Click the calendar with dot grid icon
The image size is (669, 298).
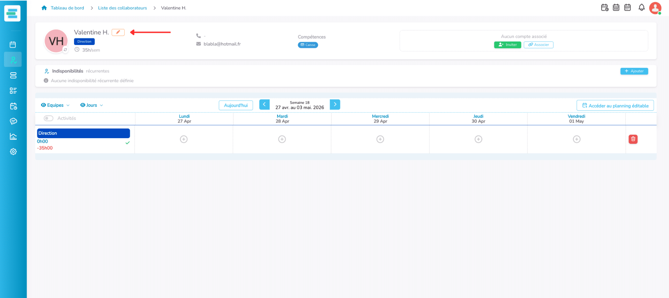[627, 7]
